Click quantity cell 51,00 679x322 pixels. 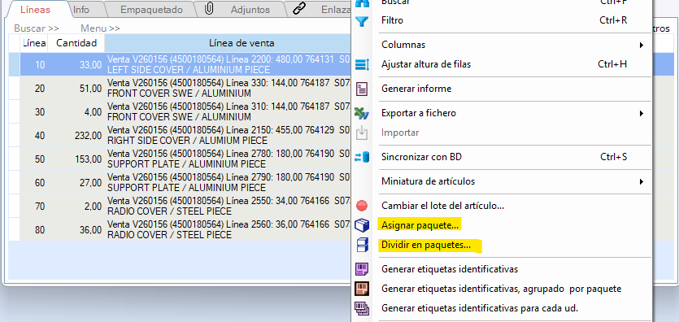click(76, 89)
